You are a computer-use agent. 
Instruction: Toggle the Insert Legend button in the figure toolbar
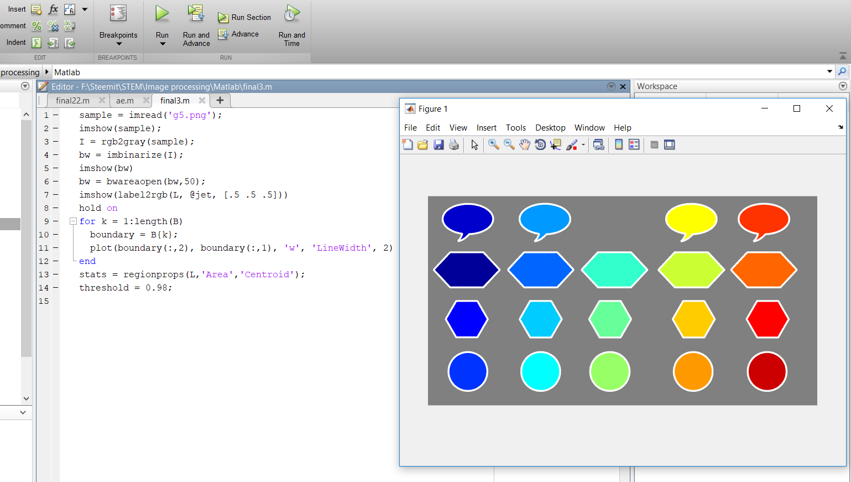pyautogui.click(x=634, y=145)
